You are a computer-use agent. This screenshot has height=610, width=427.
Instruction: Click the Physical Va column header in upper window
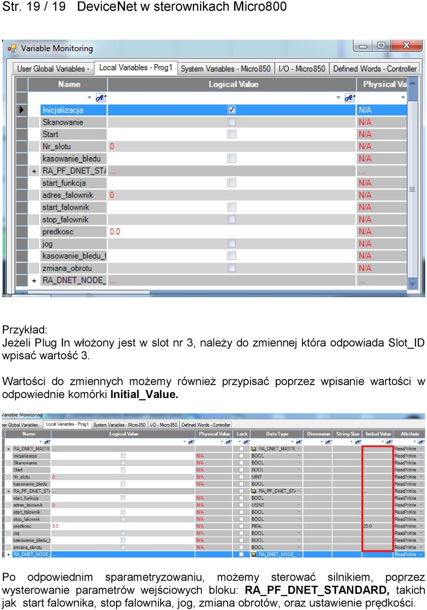pos(383,84)
